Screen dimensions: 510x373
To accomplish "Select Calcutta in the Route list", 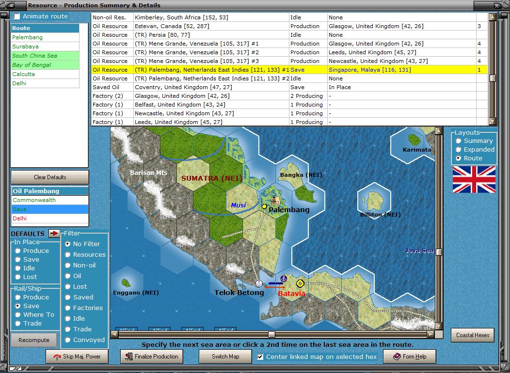I will 45,74.
